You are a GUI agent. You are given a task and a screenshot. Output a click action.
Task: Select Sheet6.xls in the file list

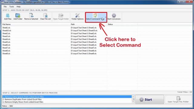click(6, 45)
